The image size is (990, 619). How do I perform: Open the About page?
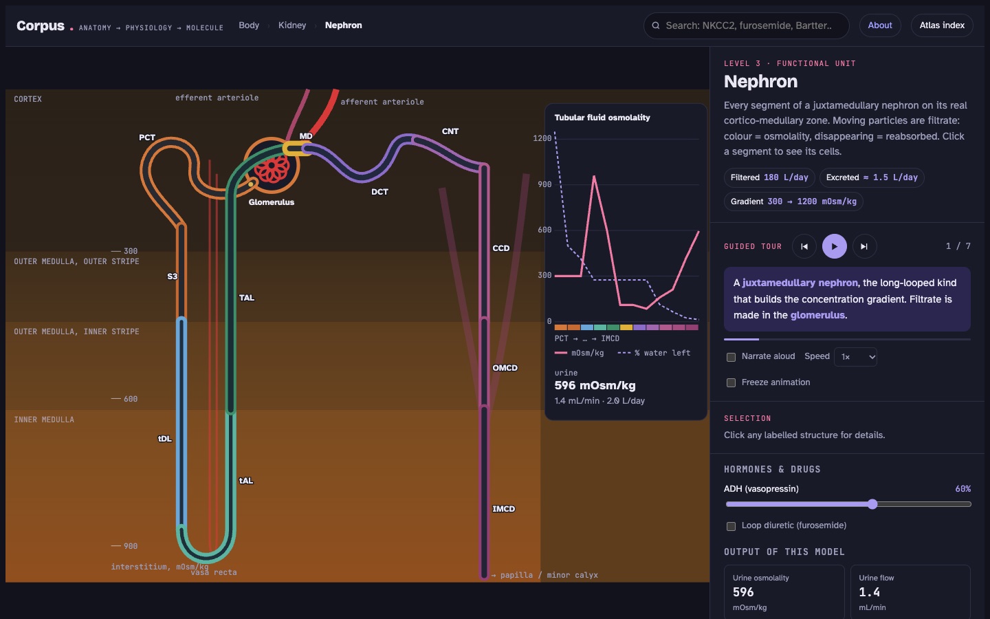[x=880, y=25]
